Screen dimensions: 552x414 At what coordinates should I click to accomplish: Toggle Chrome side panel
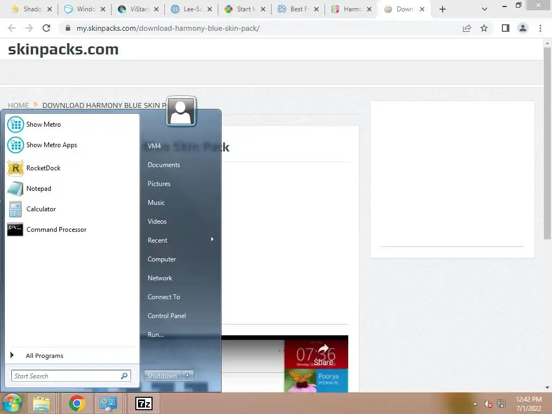click(x=506, y=28)
